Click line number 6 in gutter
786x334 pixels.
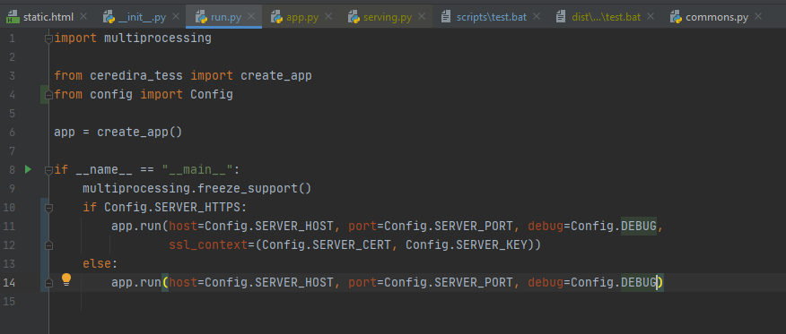13,133
